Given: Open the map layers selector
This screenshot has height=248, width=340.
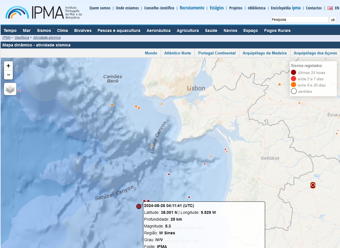Looking at the screenshot, I should [x=10, y=89].
